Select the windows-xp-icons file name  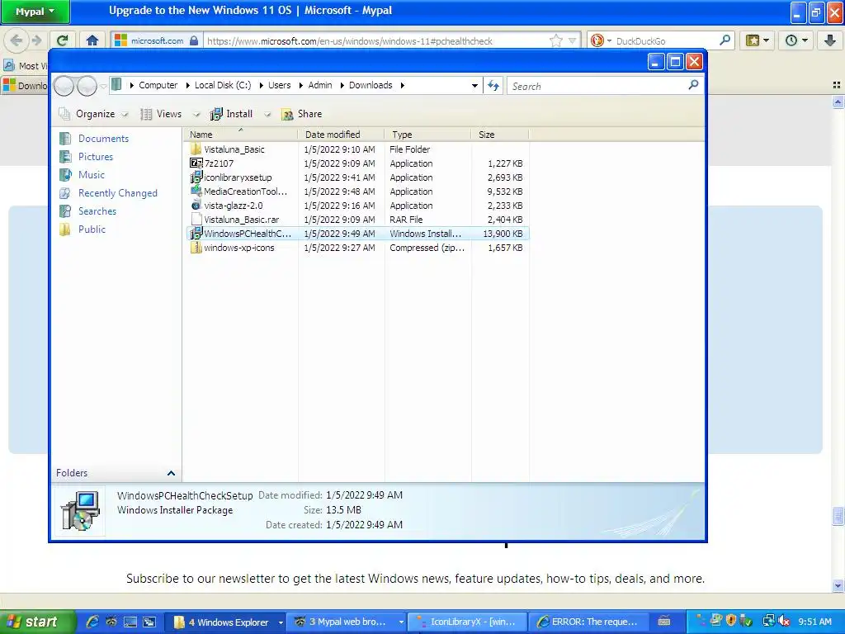[238, 248]
